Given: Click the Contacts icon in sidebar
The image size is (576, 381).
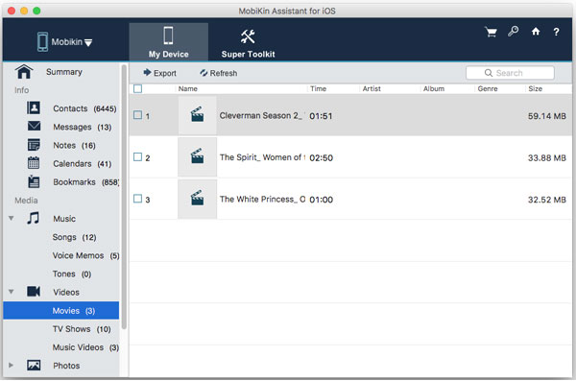Looking at the screenshot, I should pos(34,108).
